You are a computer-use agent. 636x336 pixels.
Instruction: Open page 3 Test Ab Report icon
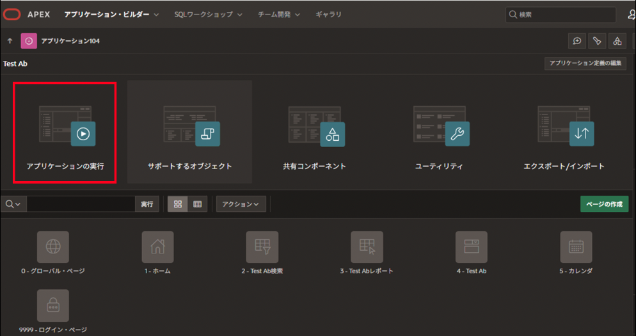[367, 247]
